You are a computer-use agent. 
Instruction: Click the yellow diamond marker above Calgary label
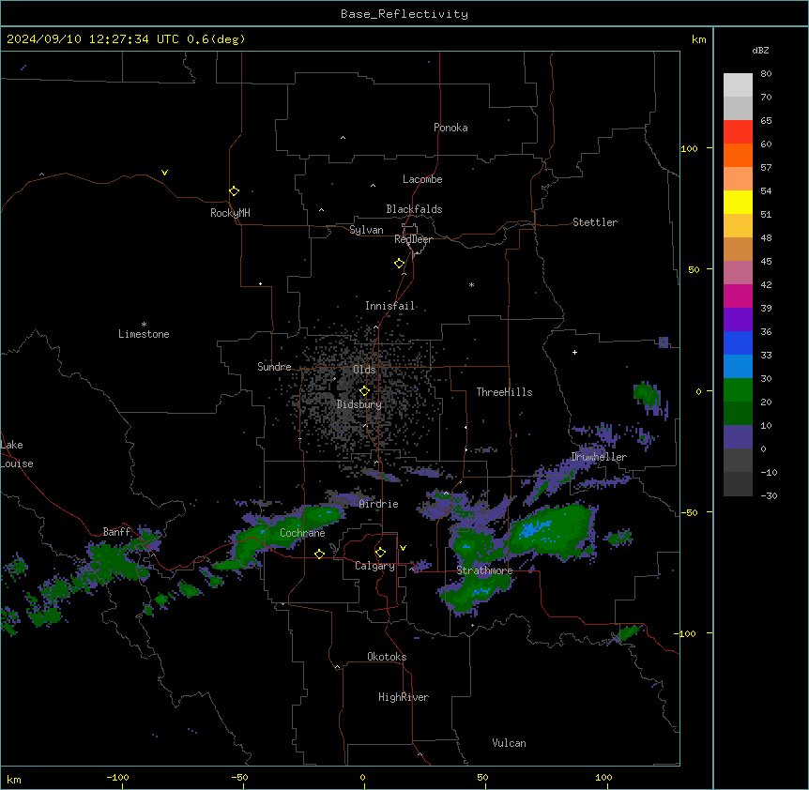pos(380,553)
